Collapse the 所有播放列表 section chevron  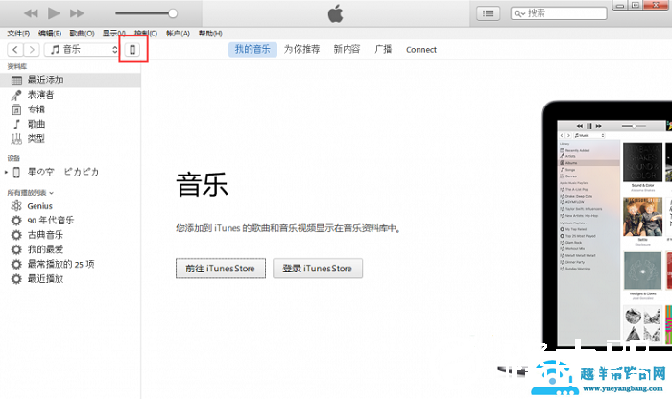(52, 193)
